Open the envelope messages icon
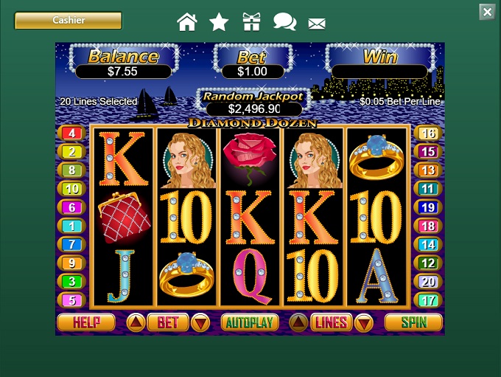501x377 pixels. point(317,24)
